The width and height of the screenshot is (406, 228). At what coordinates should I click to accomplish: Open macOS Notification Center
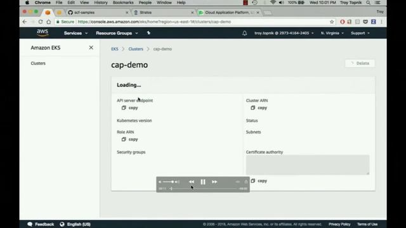[x=378, y=3]
